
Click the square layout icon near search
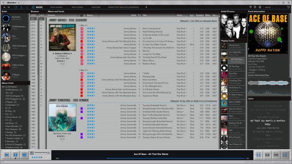260,7
